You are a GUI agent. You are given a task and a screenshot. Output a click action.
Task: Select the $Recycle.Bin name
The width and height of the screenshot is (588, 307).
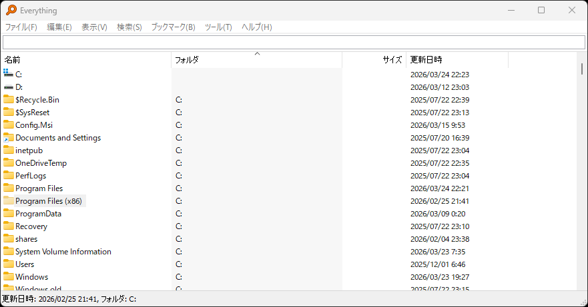tap(37, 100)
